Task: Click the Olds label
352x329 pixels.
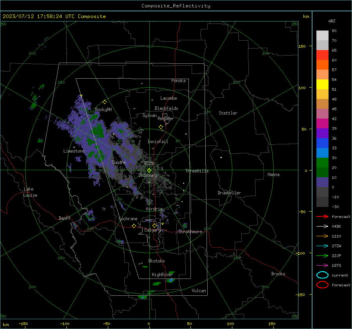Action: tap(149, 163)
